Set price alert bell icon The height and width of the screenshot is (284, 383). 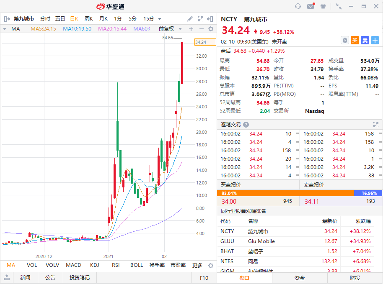[x=344, y=40]
